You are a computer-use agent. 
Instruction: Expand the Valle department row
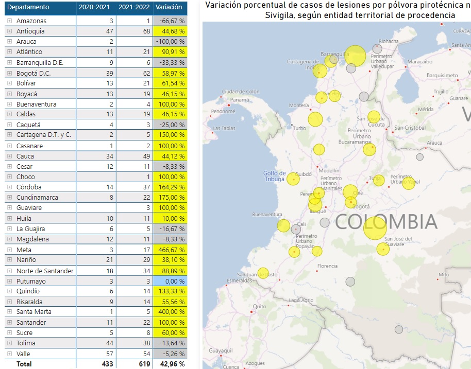point(9,354)
